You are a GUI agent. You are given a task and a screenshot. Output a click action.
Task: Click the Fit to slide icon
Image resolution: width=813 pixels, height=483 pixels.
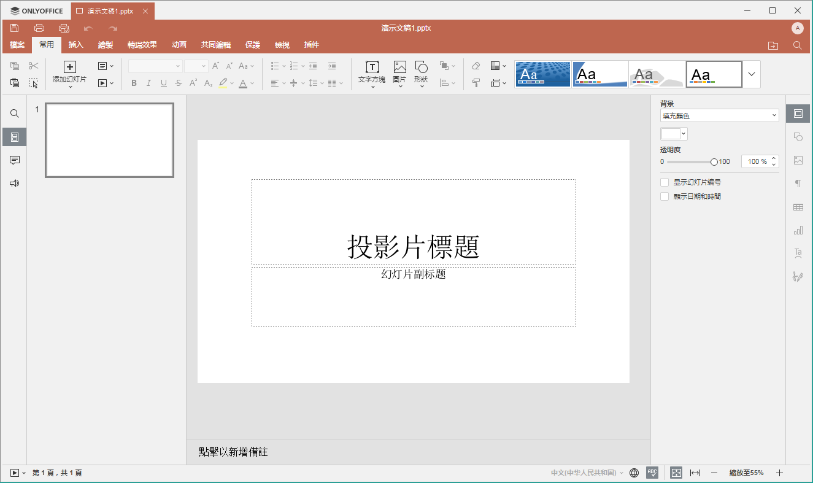click(676, 473)
